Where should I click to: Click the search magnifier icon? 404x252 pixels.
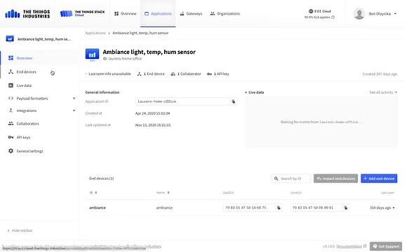point(276,178)
